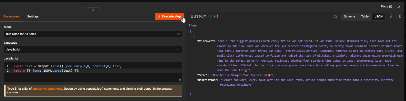This screenshot has height=101, width=406.
Task: Click the expand icon at the code editor corner
Action: [x=180, y=80]
